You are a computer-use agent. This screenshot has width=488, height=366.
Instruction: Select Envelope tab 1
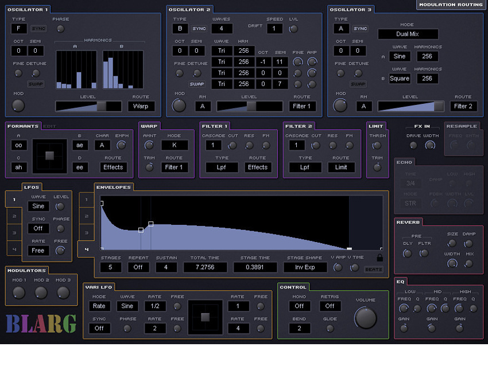[x=87, y=200]
